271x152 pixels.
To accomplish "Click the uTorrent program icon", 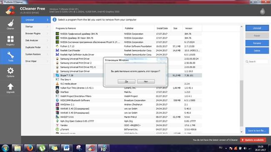I will [x=57, y=130].
